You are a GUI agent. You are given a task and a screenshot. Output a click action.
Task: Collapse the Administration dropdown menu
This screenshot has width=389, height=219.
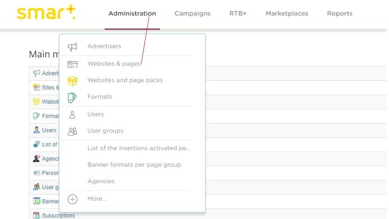pyautogui.click(x=132, y=13)
